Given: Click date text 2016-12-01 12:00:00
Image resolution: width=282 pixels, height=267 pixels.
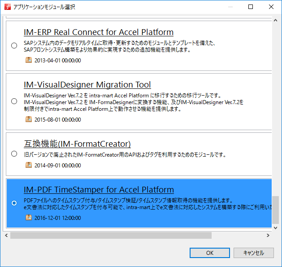Looking at the screenshot, I should click(57, 218).
